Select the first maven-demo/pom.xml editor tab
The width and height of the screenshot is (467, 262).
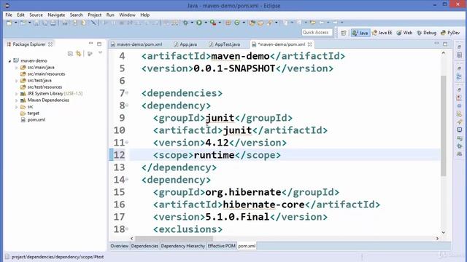pos(136,44)
